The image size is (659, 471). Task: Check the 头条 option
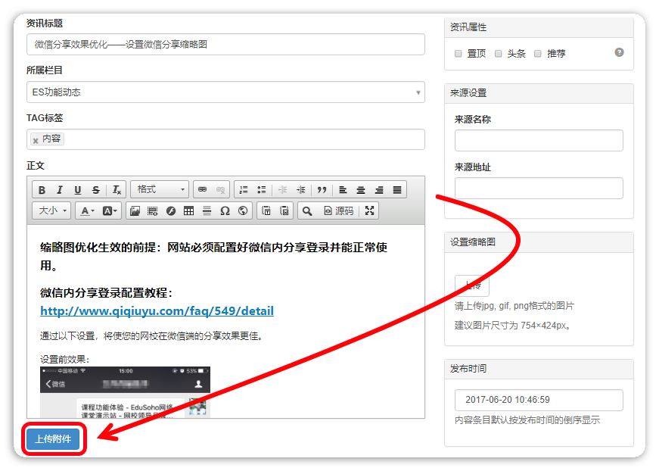(x=499, y=54)
